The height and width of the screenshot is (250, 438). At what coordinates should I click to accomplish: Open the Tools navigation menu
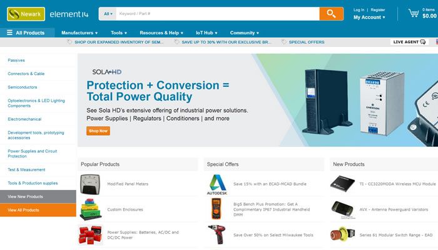[119, 33]
